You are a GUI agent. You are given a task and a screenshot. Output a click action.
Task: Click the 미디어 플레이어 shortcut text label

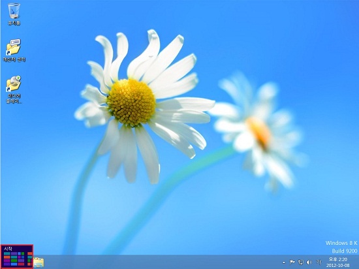[x=14, y=98]
